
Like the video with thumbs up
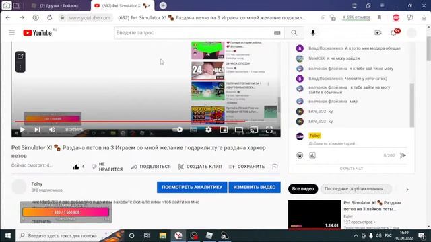point(76,167)
